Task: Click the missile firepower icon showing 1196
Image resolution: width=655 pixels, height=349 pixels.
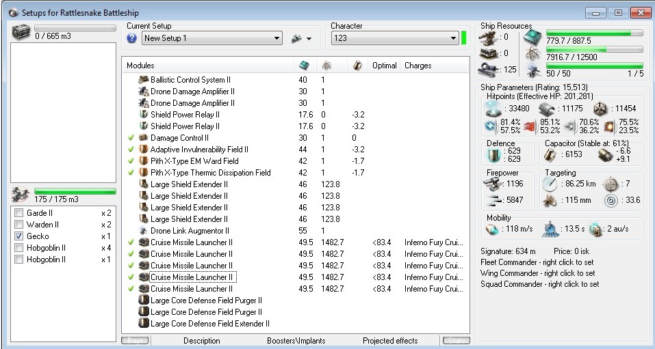Action: (x=491, y=184)
